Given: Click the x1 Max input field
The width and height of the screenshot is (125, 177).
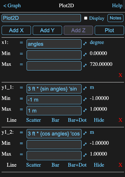Looking at the screenshot, I should pos(54,66).
